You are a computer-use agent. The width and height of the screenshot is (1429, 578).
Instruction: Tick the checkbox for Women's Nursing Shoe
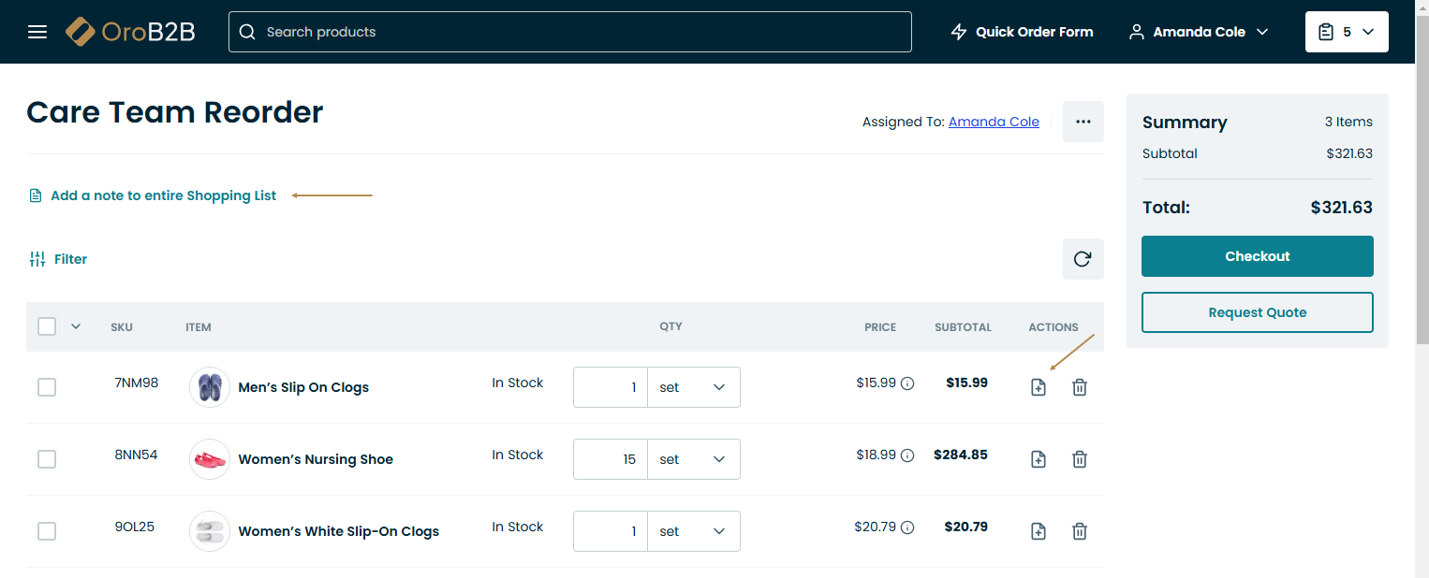(47, 459)
